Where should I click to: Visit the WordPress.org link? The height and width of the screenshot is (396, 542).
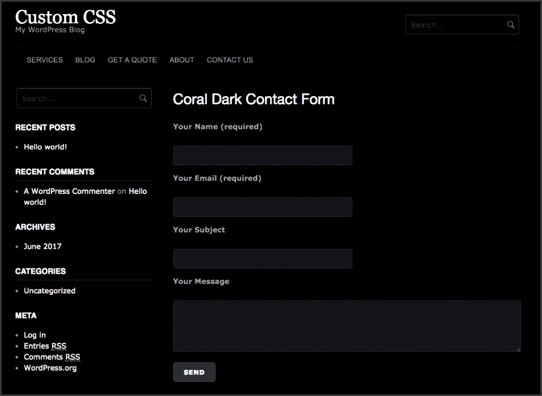coord(50,368)
